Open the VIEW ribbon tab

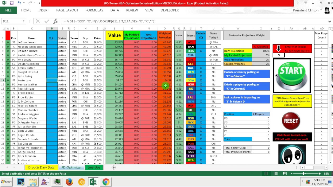[149, 10]
